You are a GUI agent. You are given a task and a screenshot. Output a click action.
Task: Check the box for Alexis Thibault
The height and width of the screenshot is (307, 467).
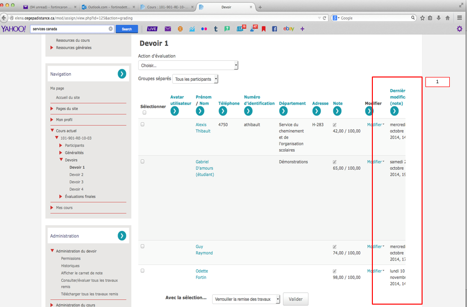(x=142, y=124)
